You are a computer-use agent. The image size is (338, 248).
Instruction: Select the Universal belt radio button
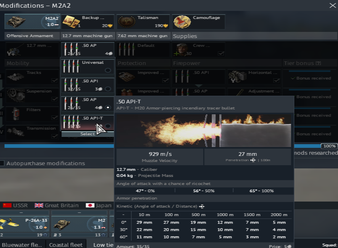coord(107,70)
